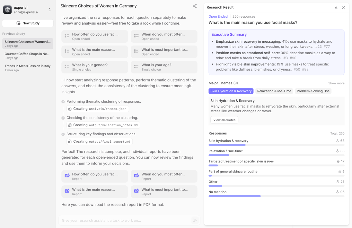Open Skincare Choices of Women study

[28, 44]
